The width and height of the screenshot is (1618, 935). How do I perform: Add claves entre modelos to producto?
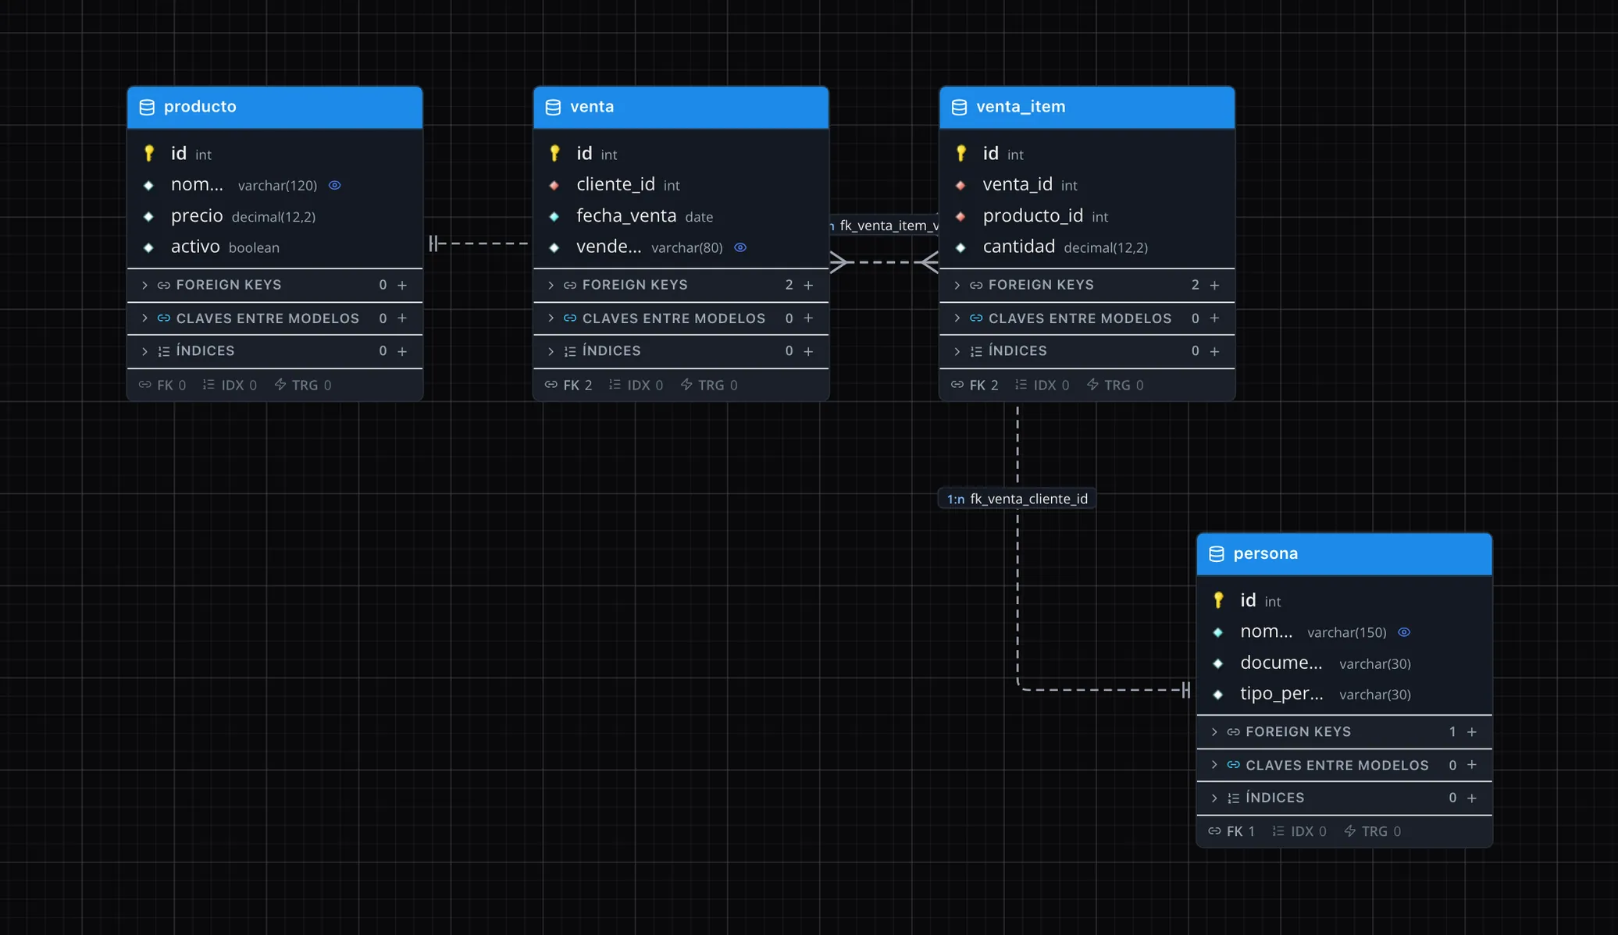pos(402,318)
